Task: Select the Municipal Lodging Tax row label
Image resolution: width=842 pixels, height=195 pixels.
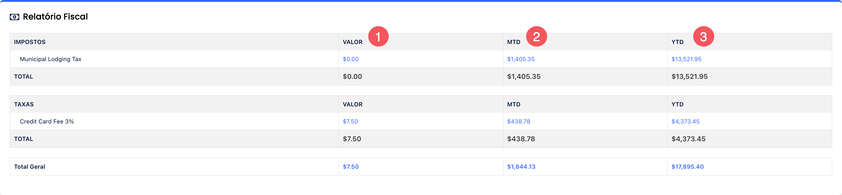Action: 50,59
